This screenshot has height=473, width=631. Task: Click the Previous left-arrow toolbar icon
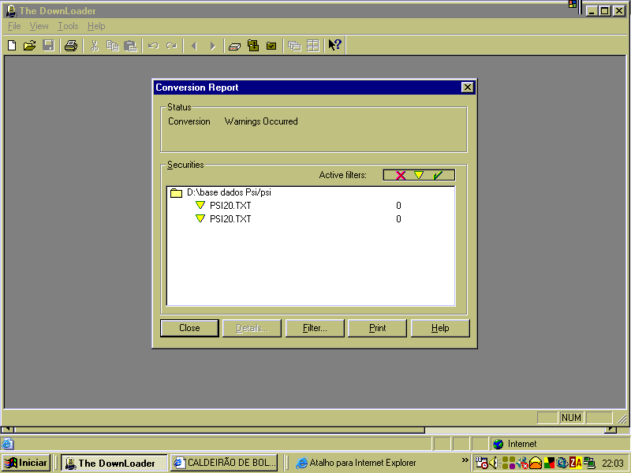click(195, 46)
